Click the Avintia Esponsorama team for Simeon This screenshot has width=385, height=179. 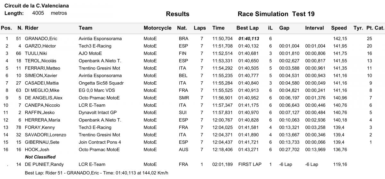(100, 76)
